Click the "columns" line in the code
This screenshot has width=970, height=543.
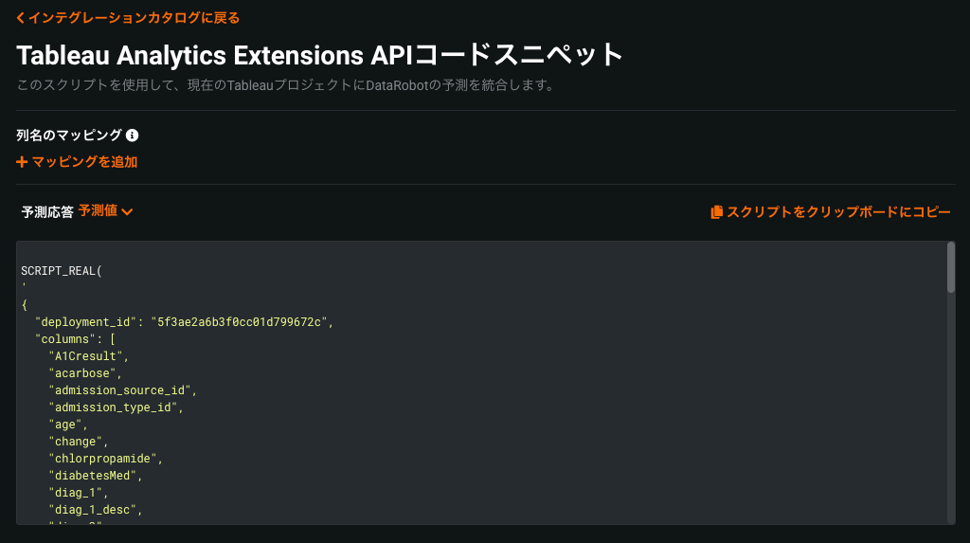75,339
